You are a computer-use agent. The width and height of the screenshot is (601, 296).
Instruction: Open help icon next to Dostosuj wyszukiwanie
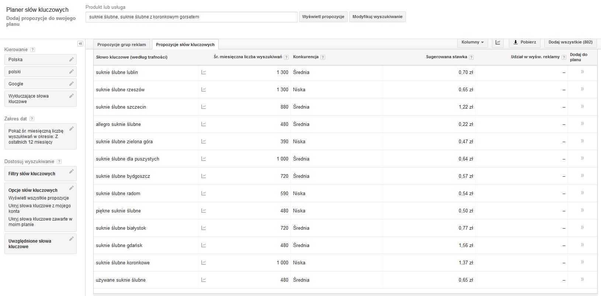[x=59, y=162]
